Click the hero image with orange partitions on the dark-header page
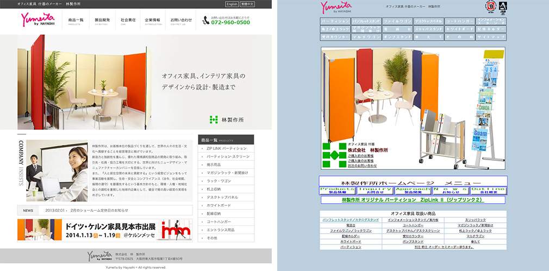Screen dimensions: 549x271 (84, 82)
